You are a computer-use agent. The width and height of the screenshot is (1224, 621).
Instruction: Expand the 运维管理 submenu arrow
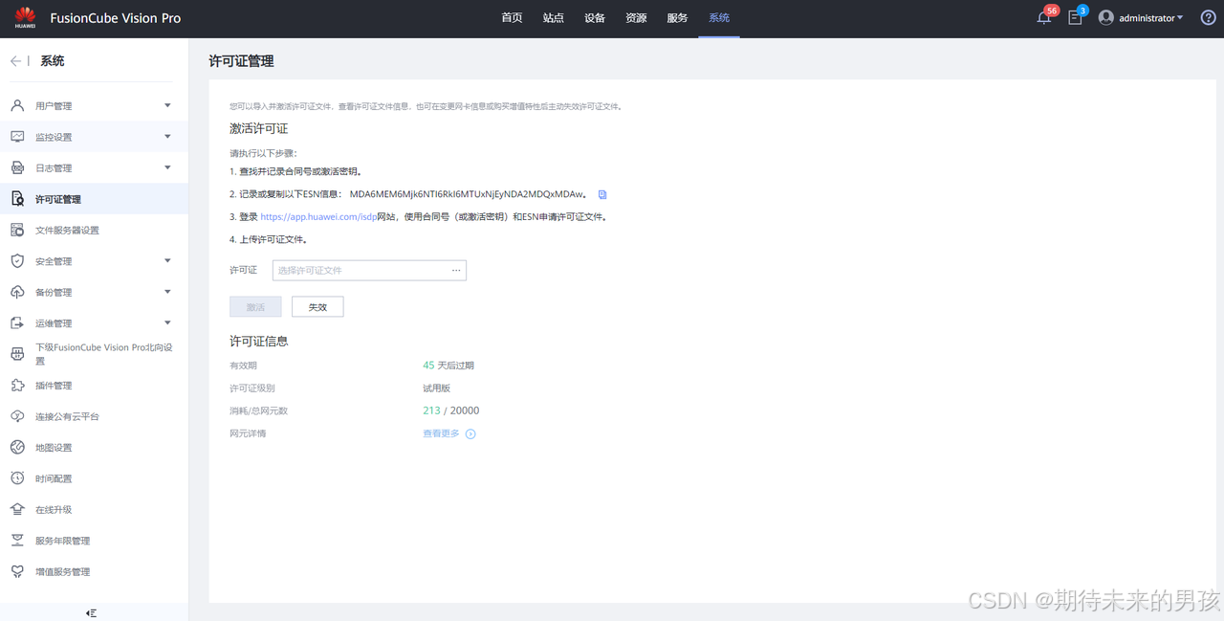167,322
